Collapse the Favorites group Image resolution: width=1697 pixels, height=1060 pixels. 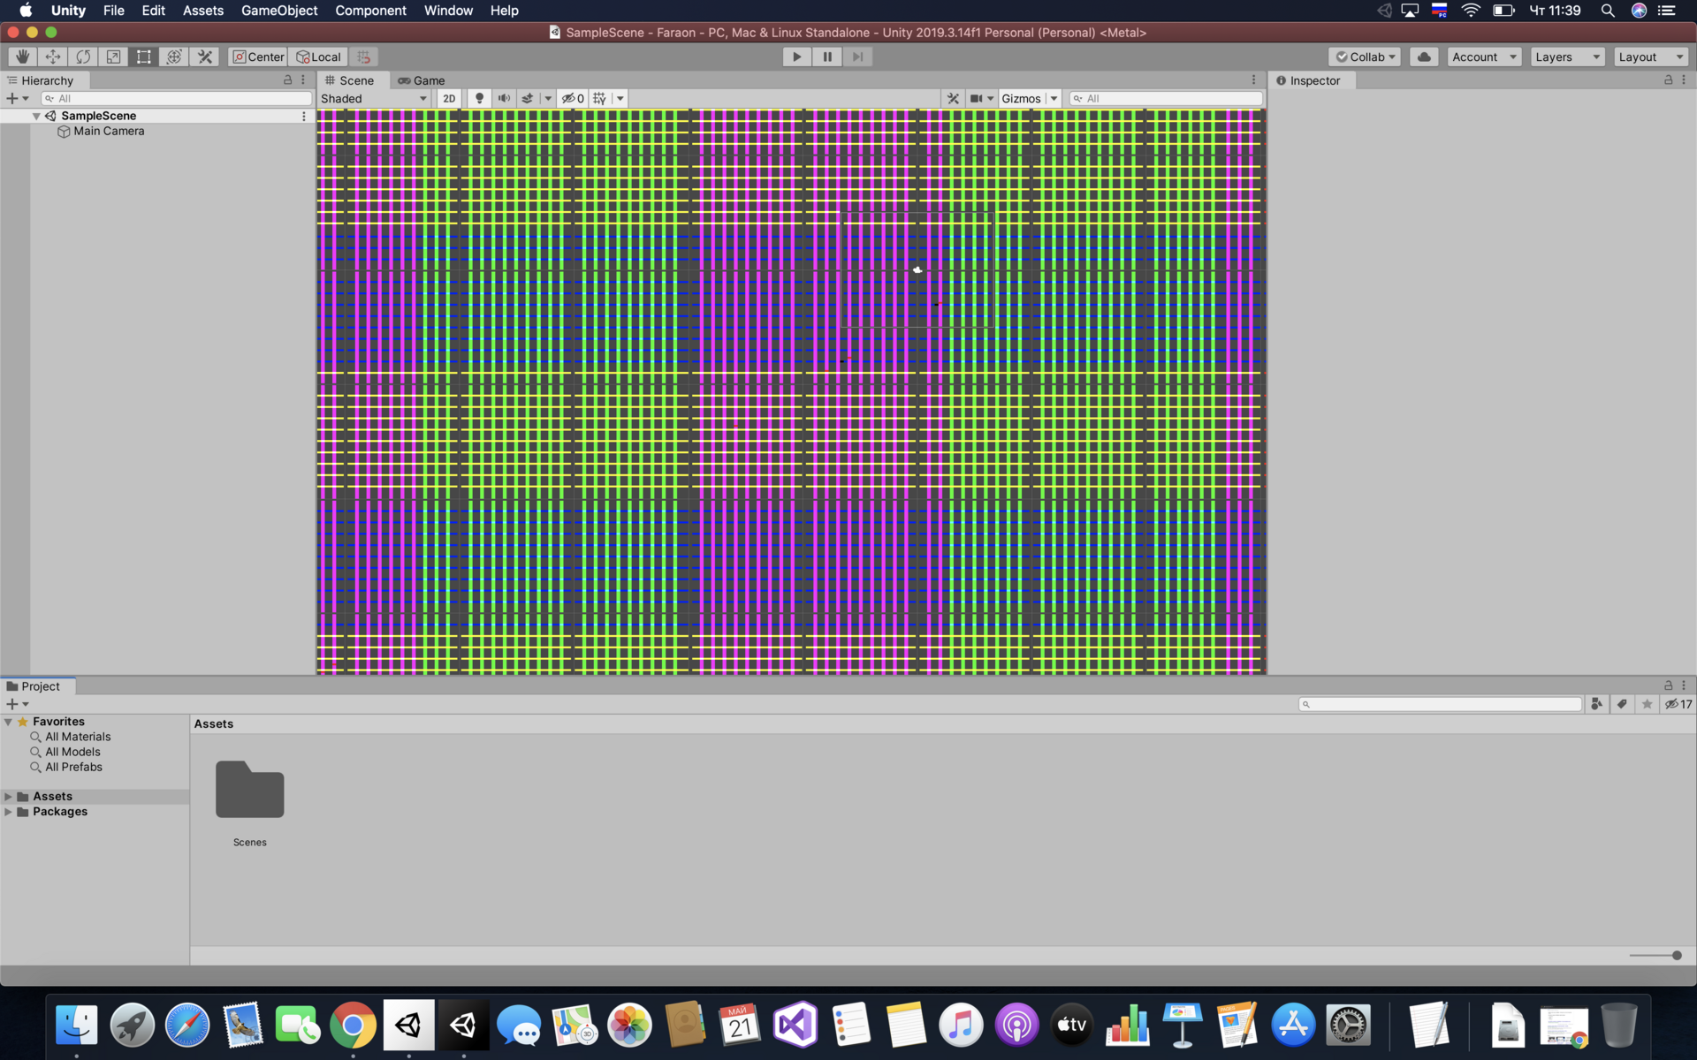coord(8,722)
